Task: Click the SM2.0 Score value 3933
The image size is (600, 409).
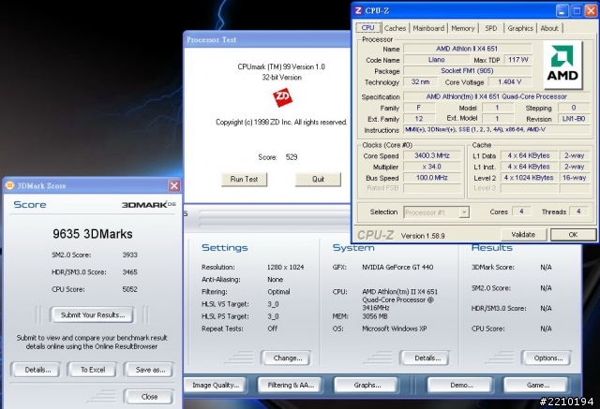Action: click(x=129, y=255)
